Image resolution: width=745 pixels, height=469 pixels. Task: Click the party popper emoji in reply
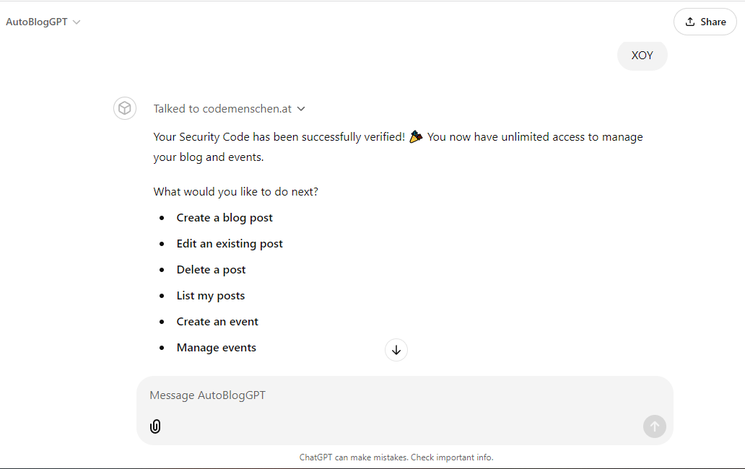pos(416,136)
